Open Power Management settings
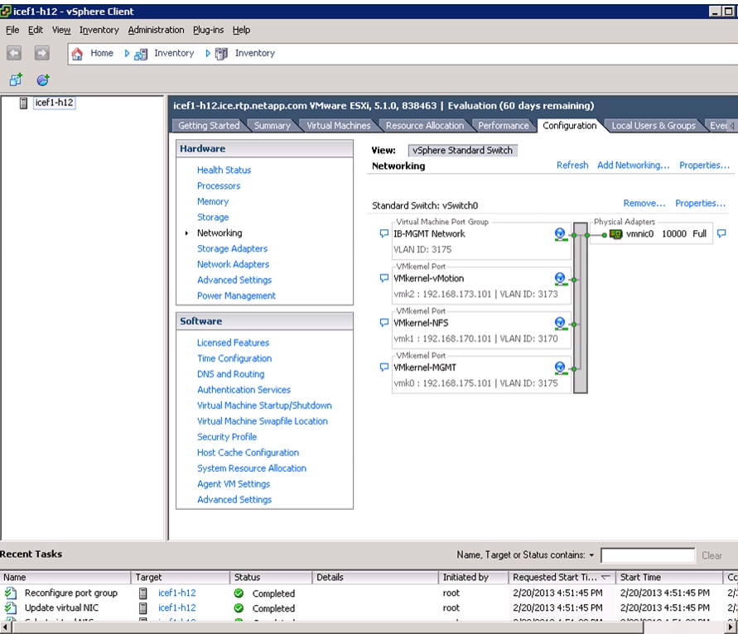Screen dimensions: 738x634 [236, 295]
